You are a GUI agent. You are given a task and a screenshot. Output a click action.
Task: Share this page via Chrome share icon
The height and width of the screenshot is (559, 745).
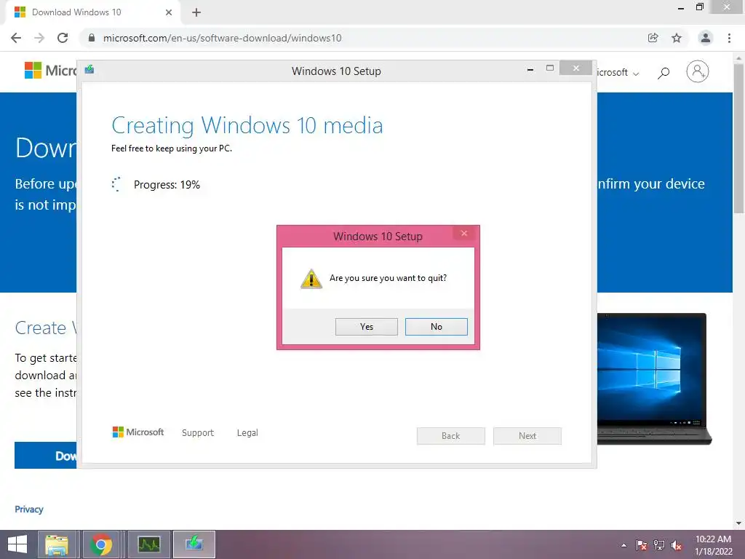[653, 38]
